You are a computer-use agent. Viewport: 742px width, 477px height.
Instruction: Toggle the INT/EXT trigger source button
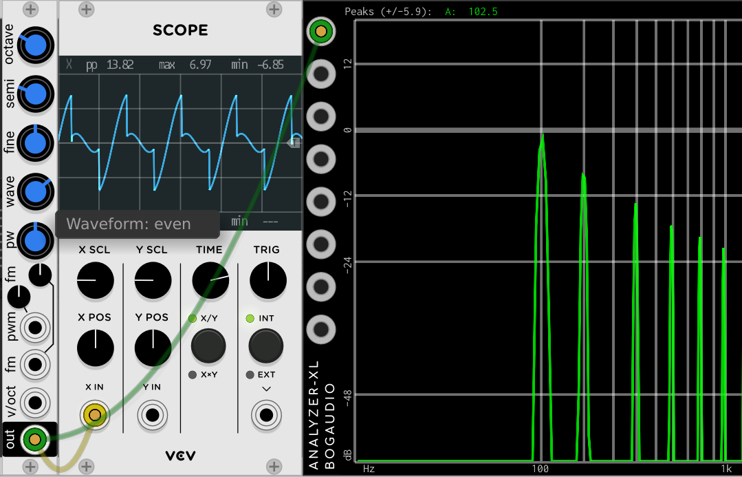[265, 346]
